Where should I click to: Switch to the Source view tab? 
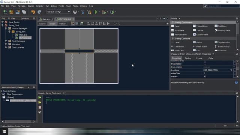(x=42, y=24)
